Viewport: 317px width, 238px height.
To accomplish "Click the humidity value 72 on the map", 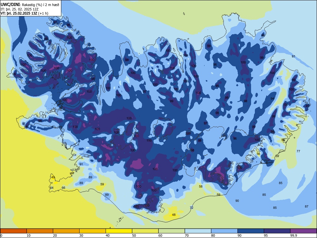I will [192, 208].
